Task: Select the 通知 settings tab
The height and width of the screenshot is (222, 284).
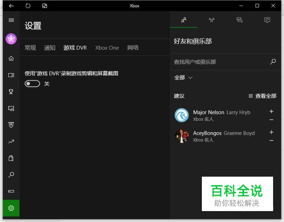Action: (x=50, y=48)
